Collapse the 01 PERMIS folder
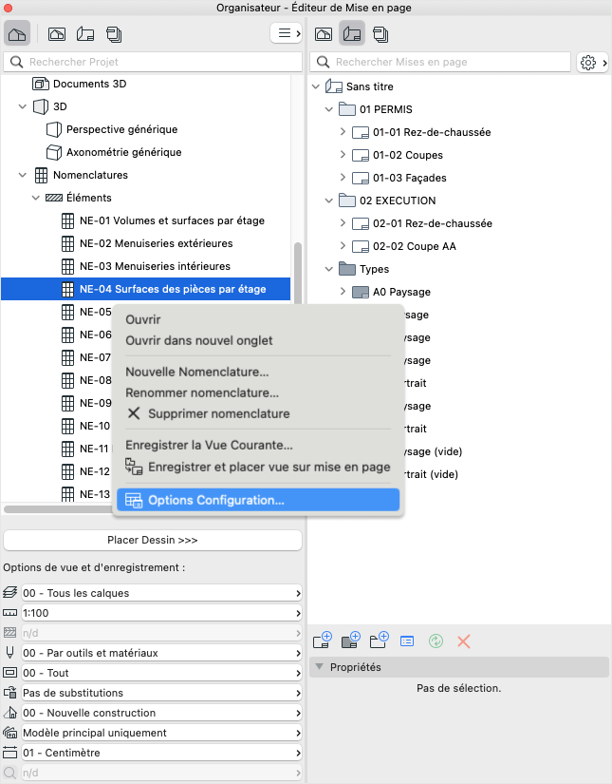 pyautogui.click(x=328, y=109)
